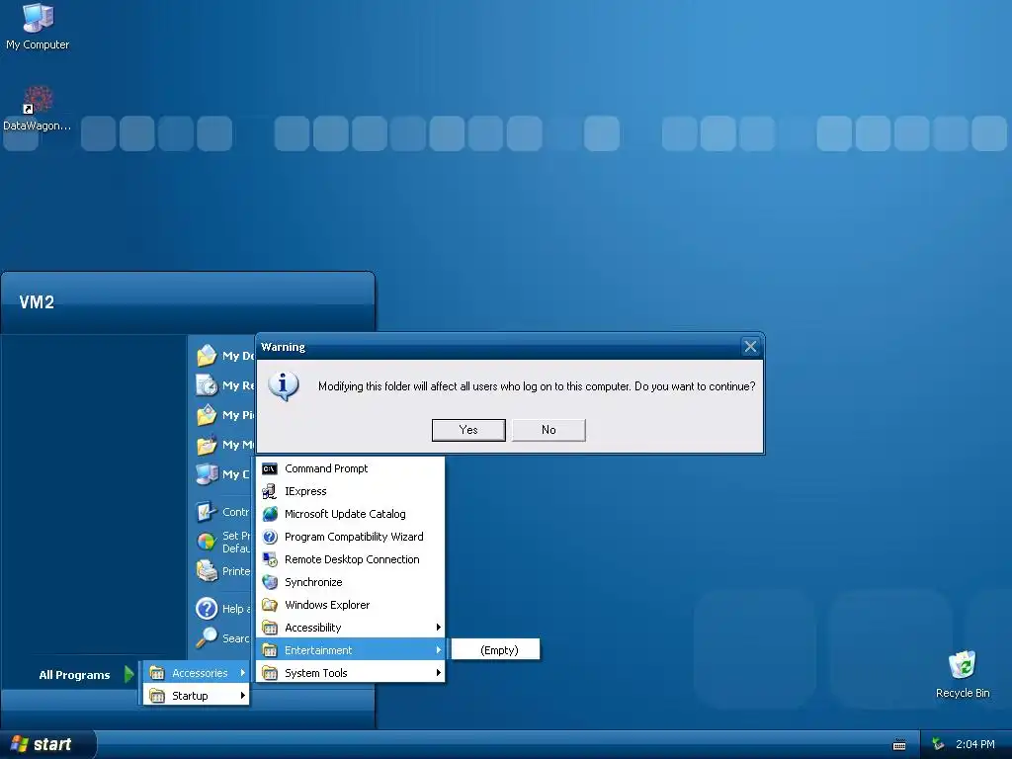Click the My Recent Documents icon
The width and height of the screenshot is (1012, 759).
pyautogui.click(x=207, y=385)
